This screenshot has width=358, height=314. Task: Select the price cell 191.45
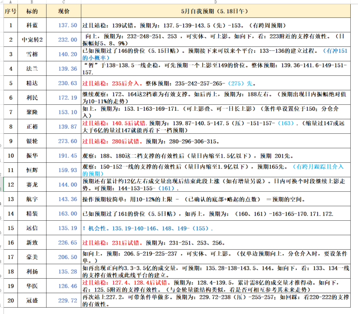(x=64, y=156)
